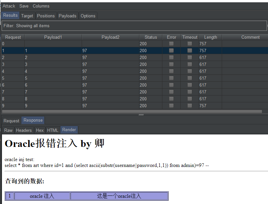
Task: Toggle Timeout checkbox in request 7 row
Action: pos(190,92)
